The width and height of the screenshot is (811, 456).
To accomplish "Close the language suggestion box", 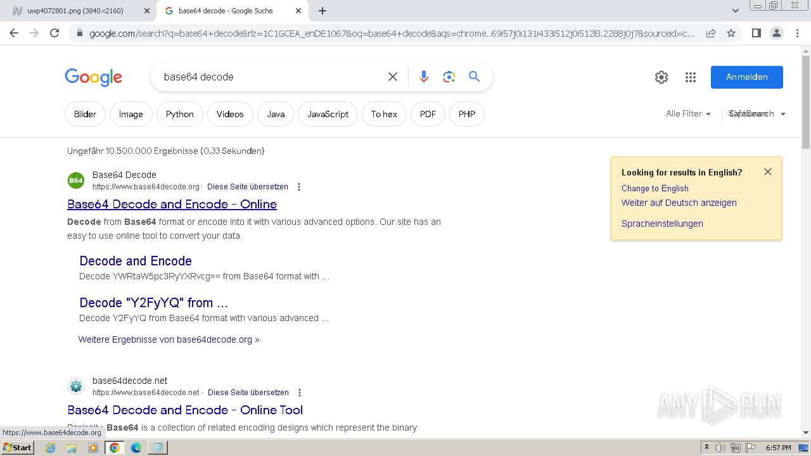I will 768,172.
